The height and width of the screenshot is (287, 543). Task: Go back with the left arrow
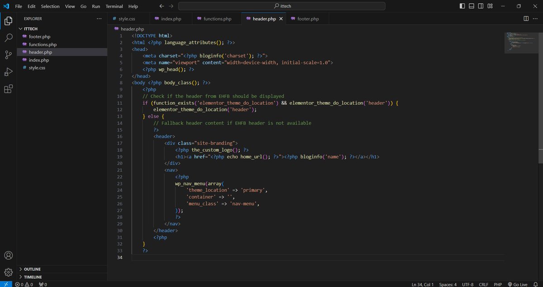pos(162,6)
